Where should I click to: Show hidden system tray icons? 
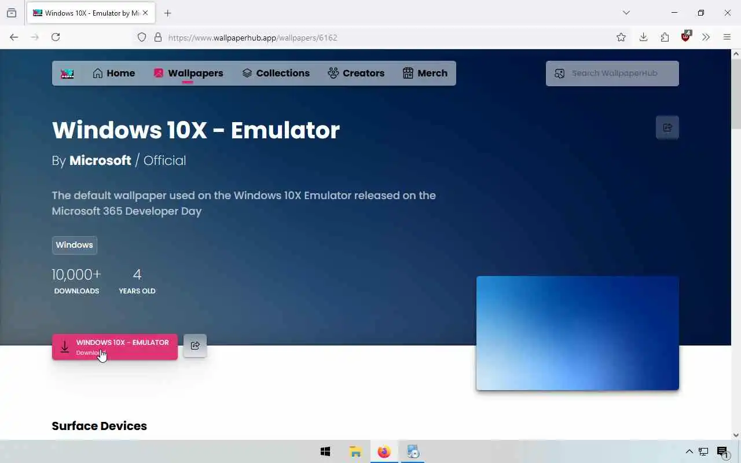pos(689,451)
